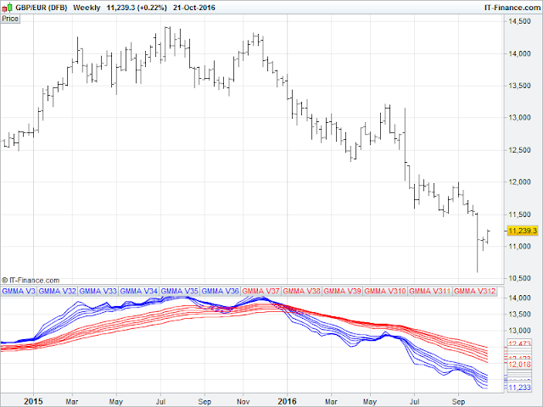Click the red 12,018 GMMA value tag
Image resolution: width=543 pixels, height=407 pixels.
(x=520, y=365)
